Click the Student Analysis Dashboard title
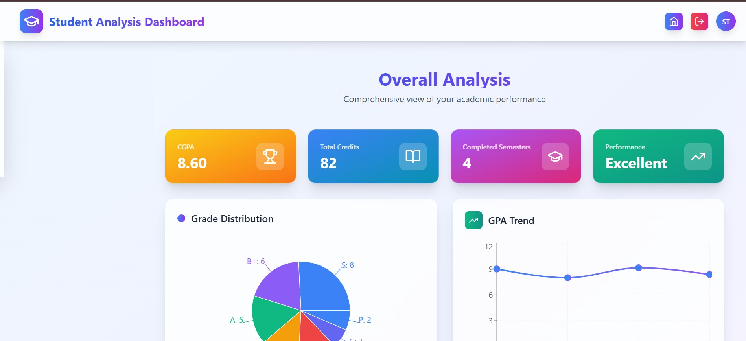This screenshot has height=341, width=746. (x=127, y=22)
